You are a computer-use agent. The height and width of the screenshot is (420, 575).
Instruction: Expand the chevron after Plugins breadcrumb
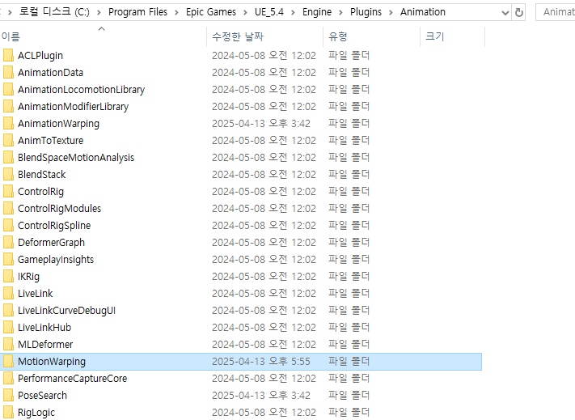coord(391,12)
